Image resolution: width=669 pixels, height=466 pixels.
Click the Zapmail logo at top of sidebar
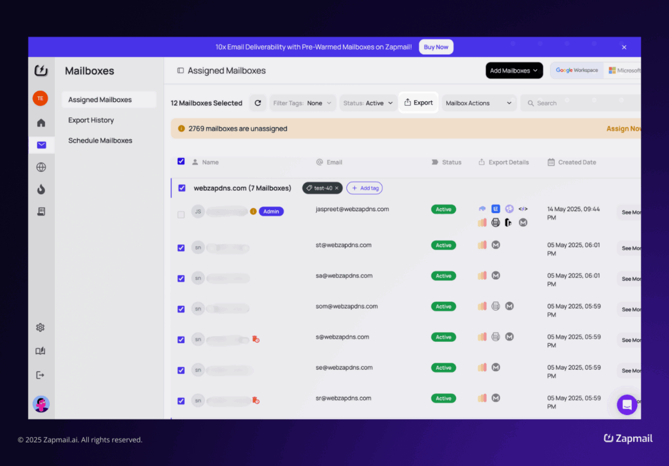point(41,71)
